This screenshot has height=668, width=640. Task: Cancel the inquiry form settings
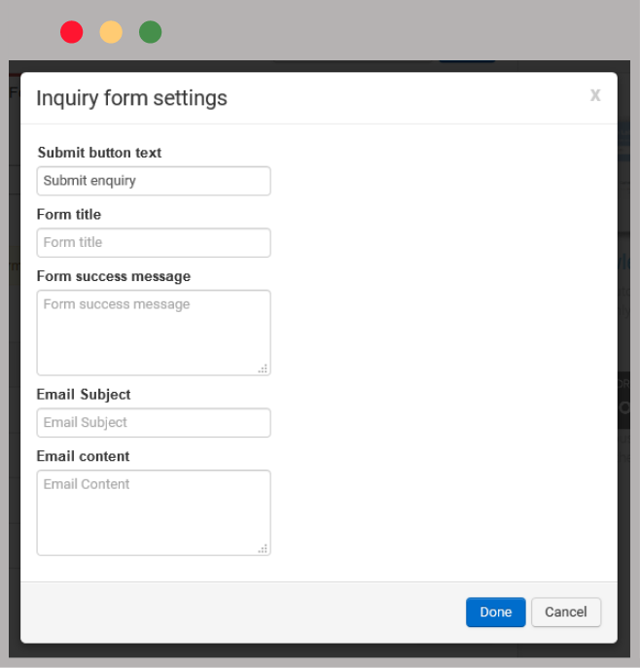[566, 613]
